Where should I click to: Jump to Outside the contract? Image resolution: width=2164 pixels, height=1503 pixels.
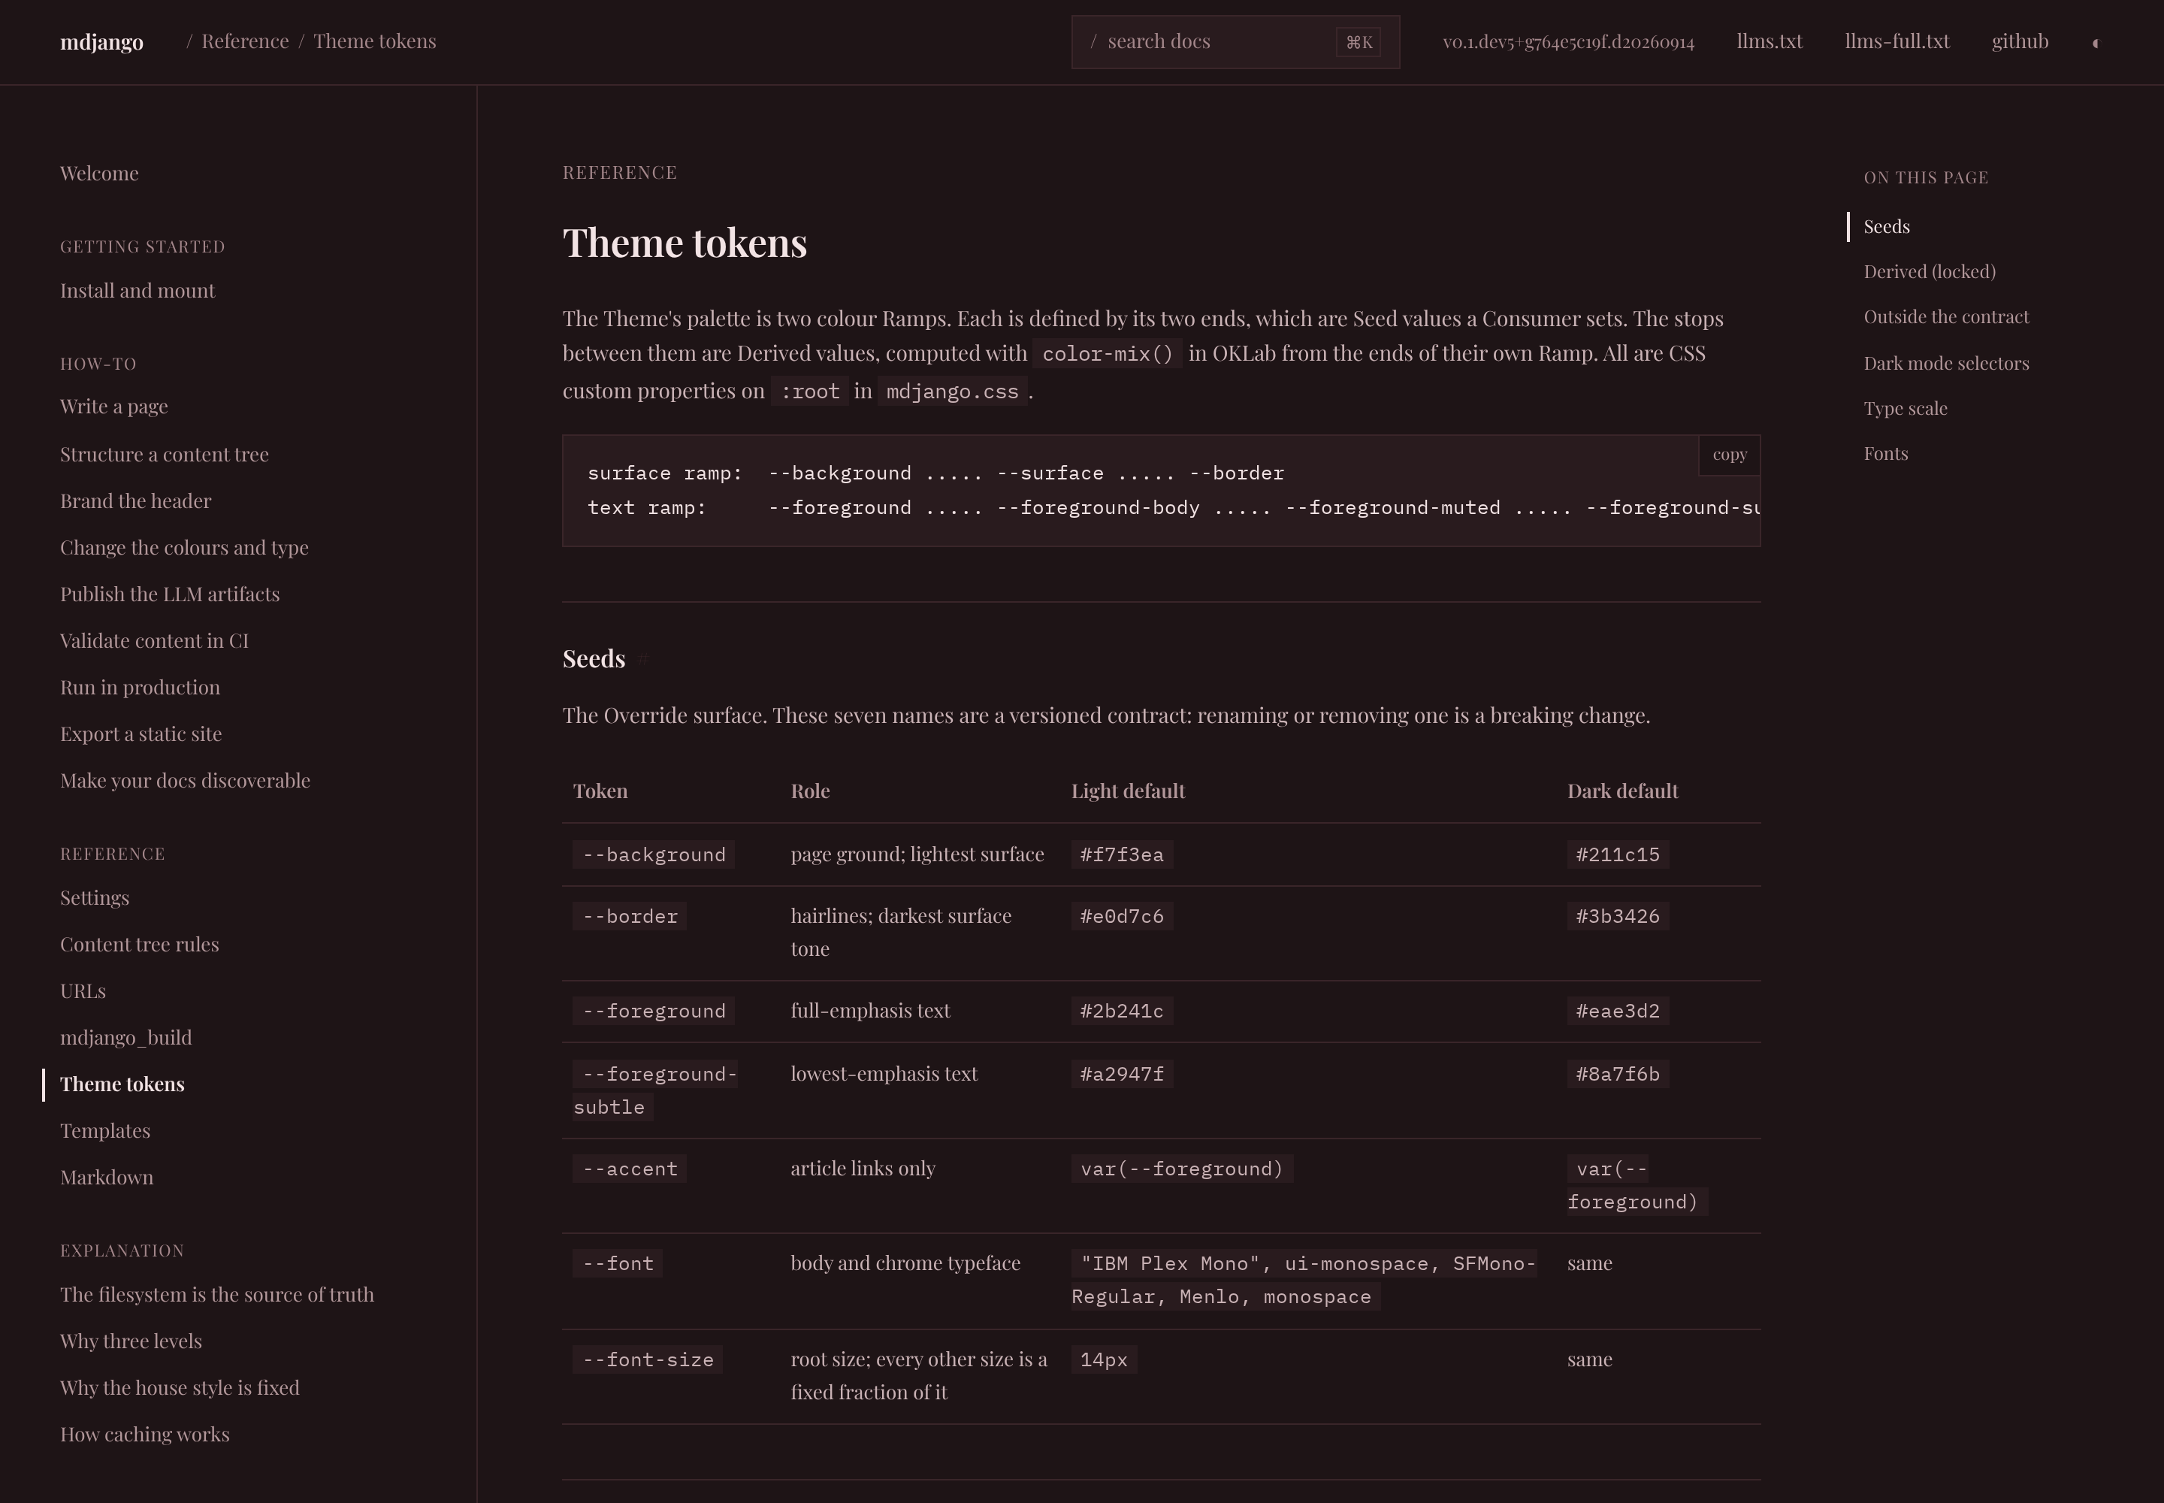1945,317
